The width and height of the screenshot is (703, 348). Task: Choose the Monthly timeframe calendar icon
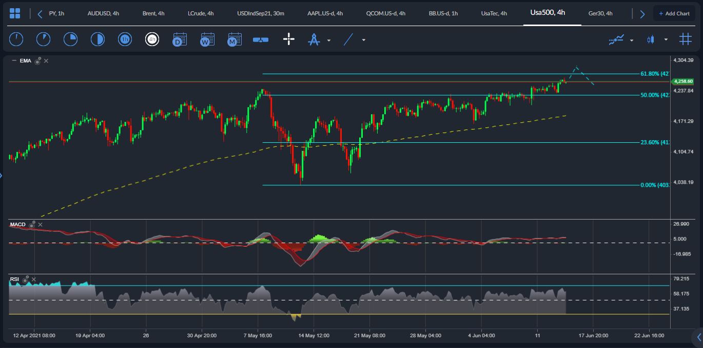235,39
